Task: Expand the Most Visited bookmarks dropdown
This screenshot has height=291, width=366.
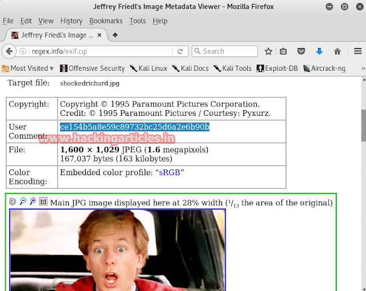Action: [28, 68]
